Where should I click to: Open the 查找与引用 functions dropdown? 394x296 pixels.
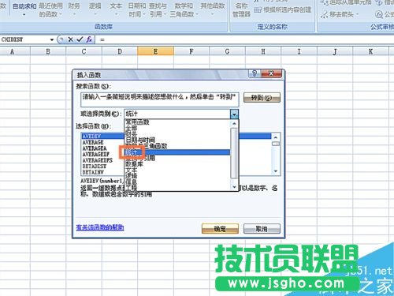point(158,9)
